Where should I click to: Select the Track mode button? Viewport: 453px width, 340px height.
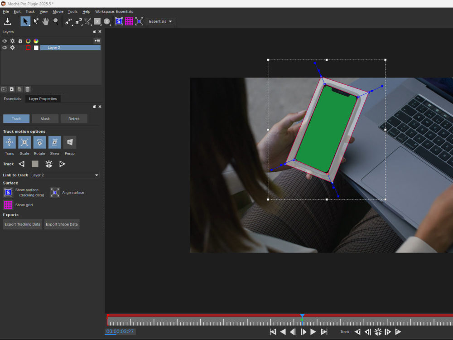(16, 119)
